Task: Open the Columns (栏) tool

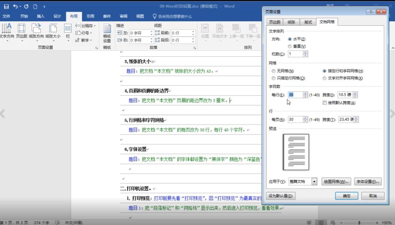Action: pyautogui.click(x=68, y=31)
